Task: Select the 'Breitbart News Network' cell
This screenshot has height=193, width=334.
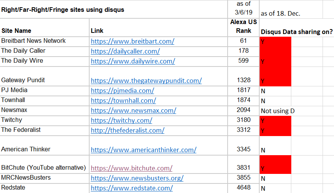Action: coord(45,41)
